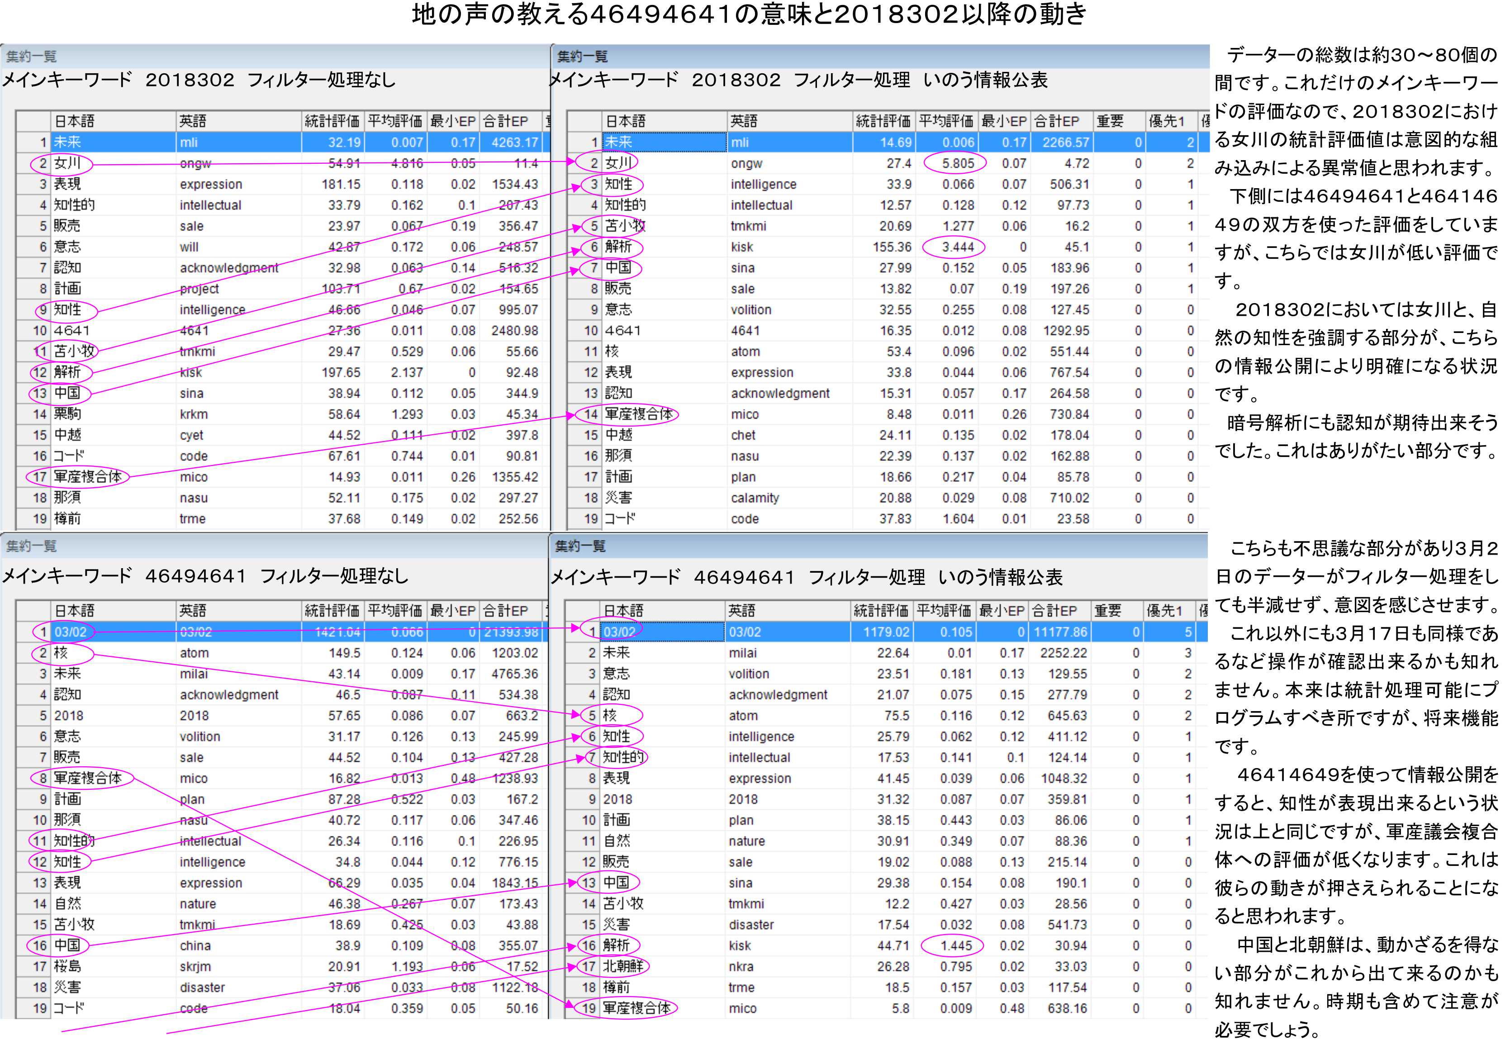The height and width of the screenshot is (1040, 1510).
Task: Click the 5.805 平均評価 cell for 女川
Action: [x=958, y=163]
